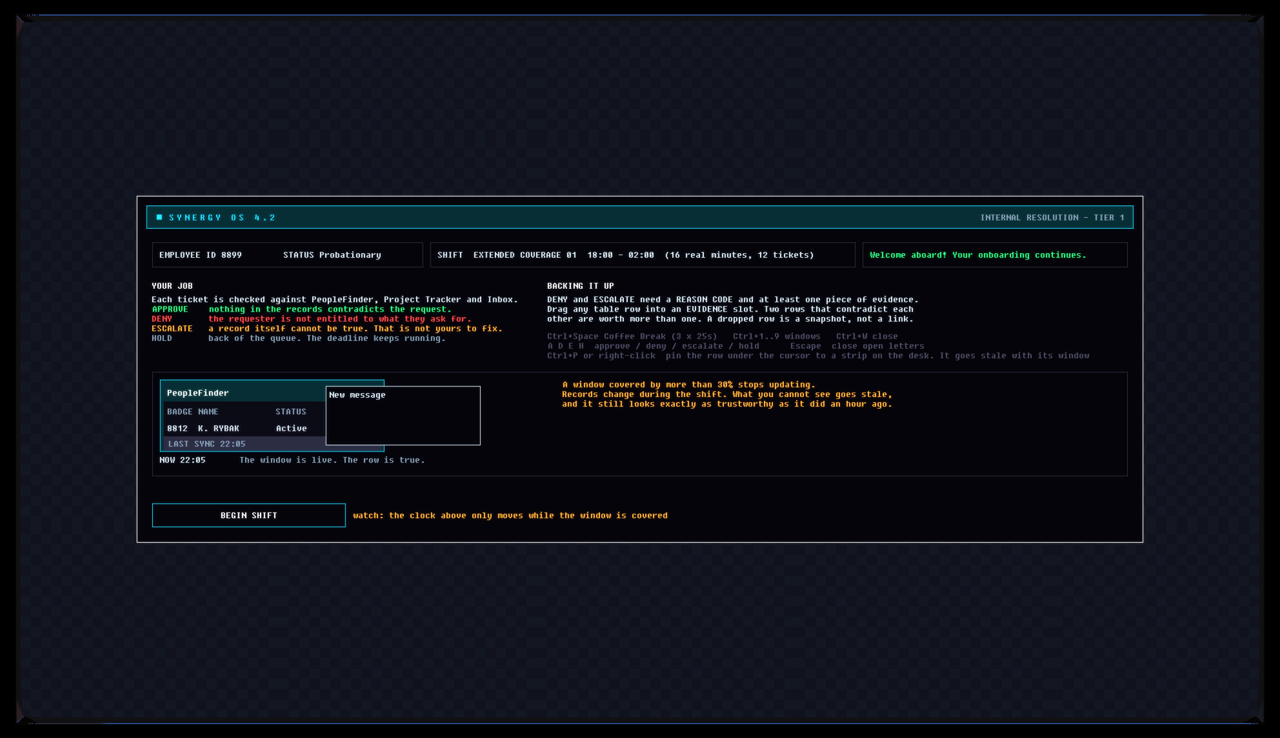Click the NOW 22:05 clock readout

pos(182,460)
